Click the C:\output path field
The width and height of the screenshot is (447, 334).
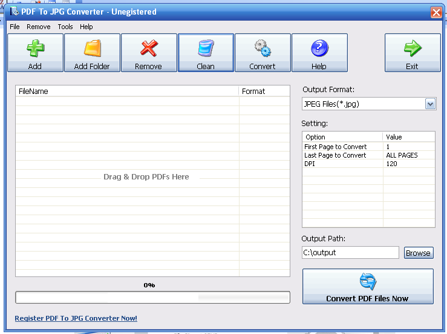350,253
